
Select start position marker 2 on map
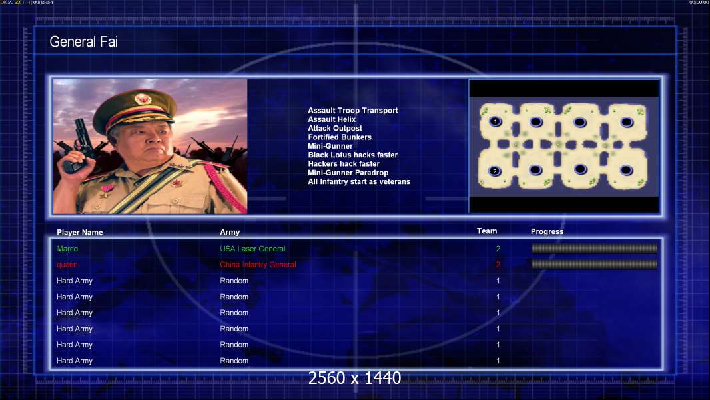click(494, 171)
